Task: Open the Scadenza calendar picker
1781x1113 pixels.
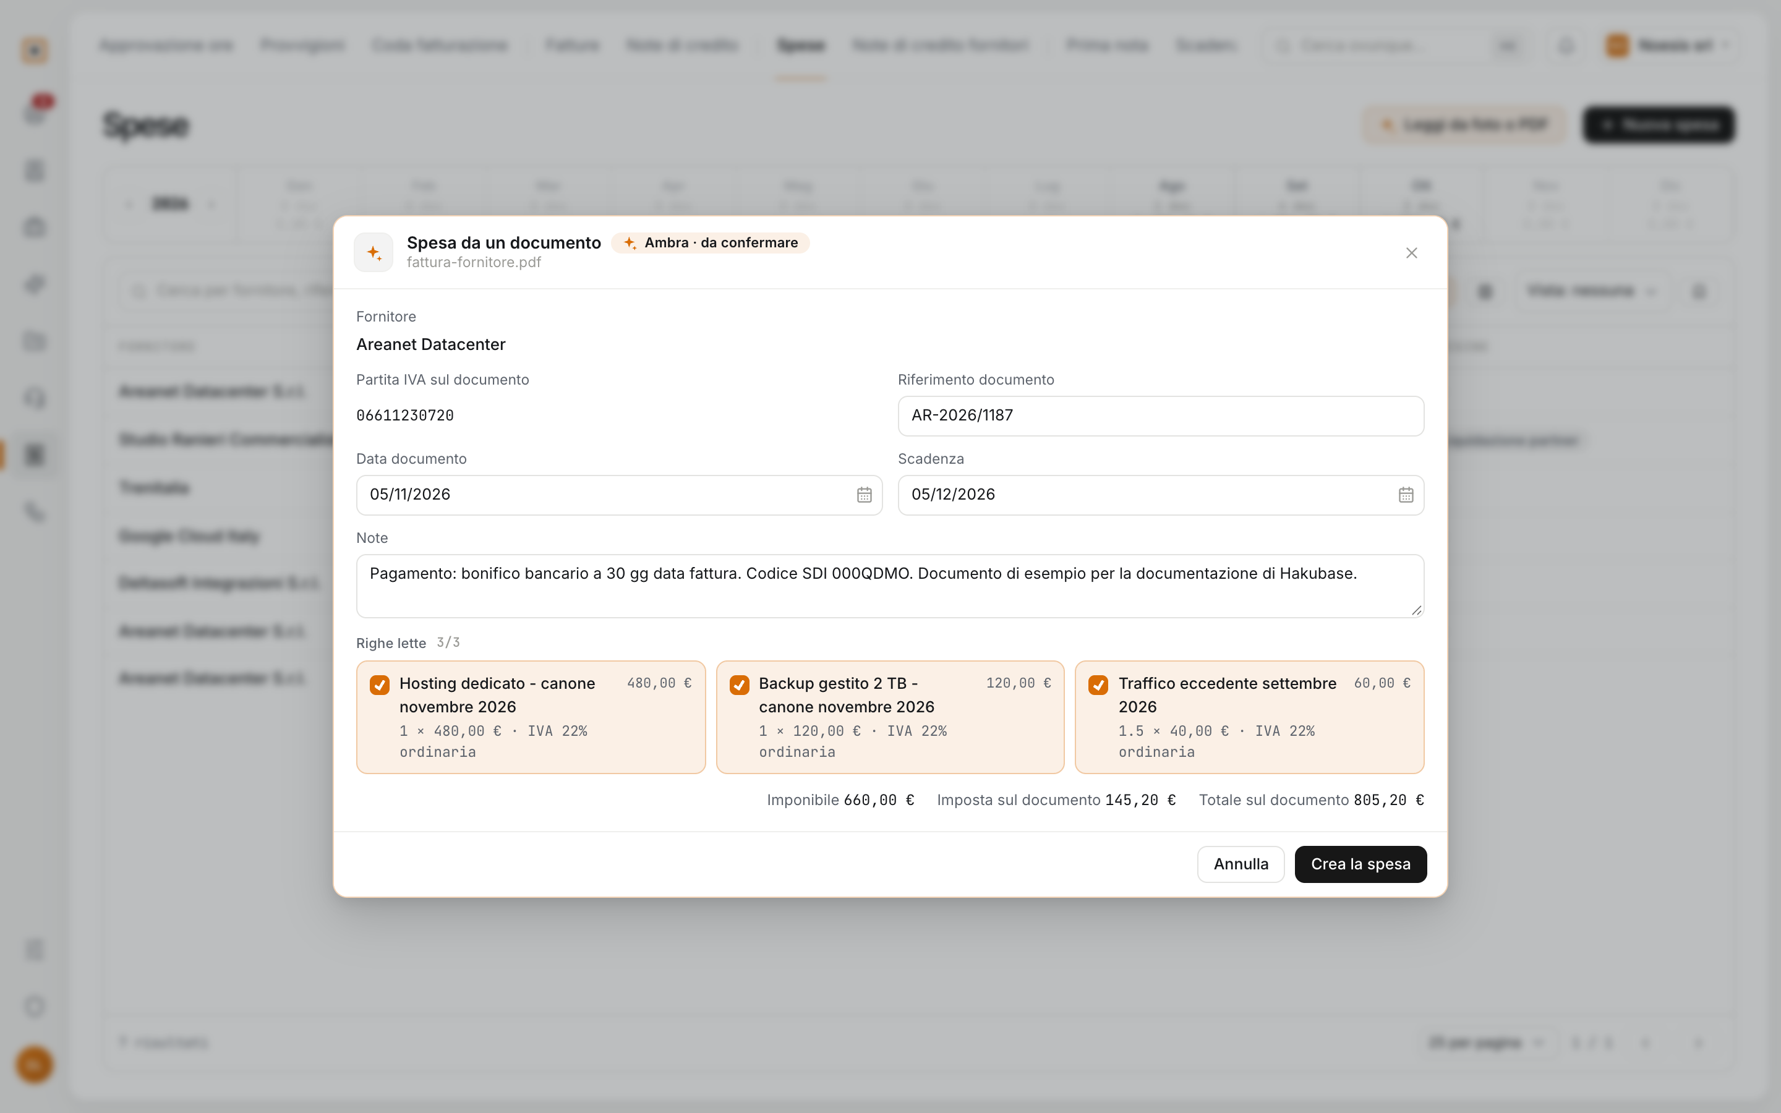Action: [1406, 495]
